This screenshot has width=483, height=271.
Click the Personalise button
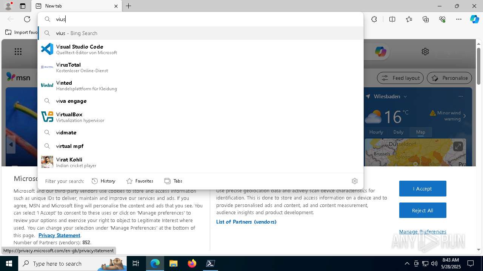[x=449, y=78]
